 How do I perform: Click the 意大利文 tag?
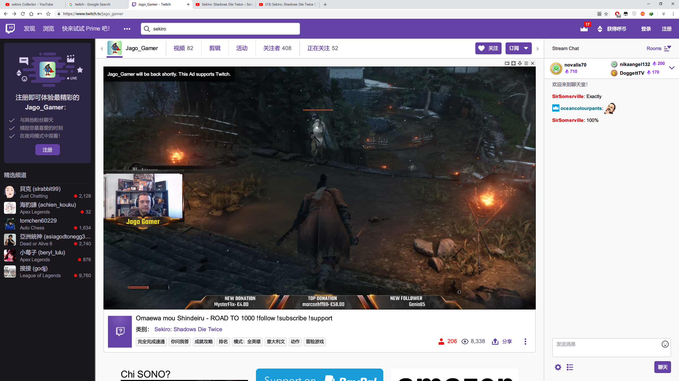276,342
